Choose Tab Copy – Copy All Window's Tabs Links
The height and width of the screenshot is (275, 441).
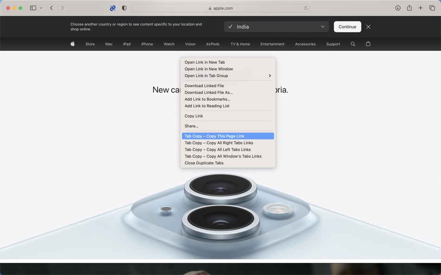tap(228, 156)
